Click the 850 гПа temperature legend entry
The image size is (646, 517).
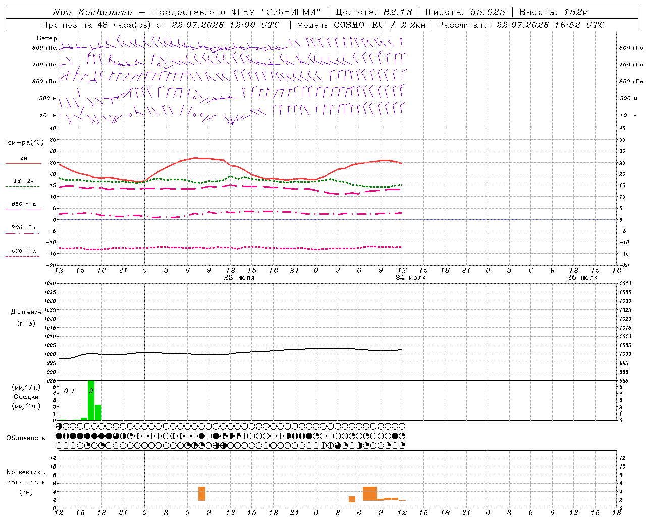23,206
